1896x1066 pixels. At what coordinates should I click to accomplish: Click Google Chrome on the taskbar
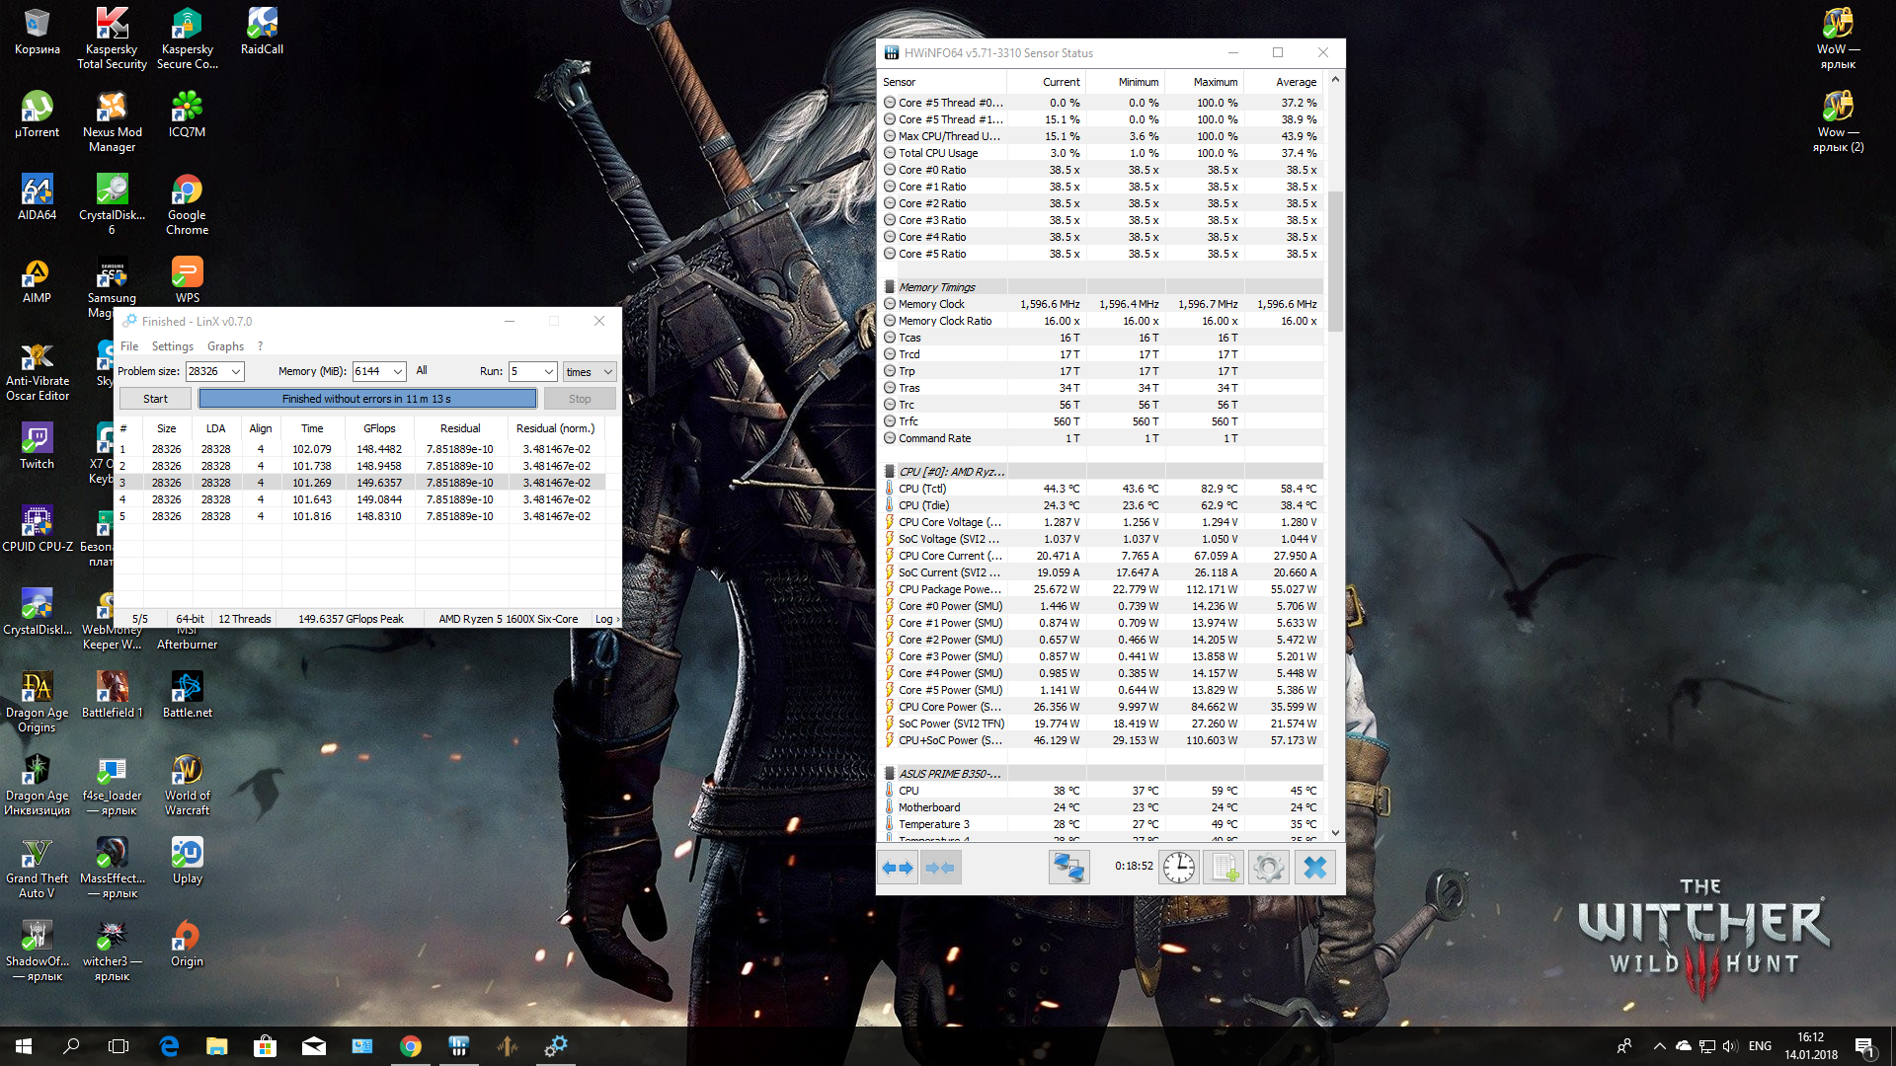point(411,1046)
